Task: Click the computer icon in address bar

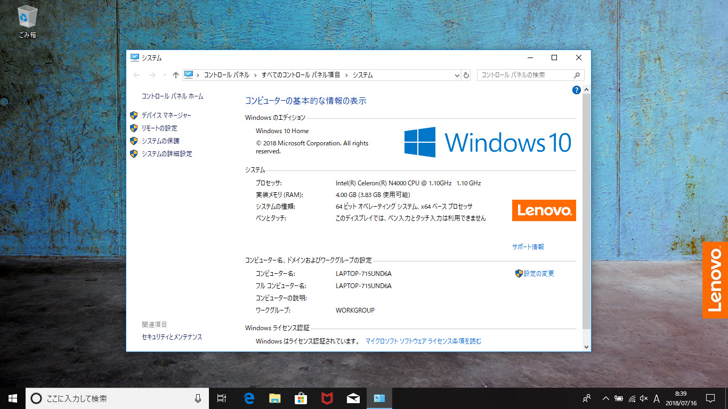Action: tap(189, 75)
